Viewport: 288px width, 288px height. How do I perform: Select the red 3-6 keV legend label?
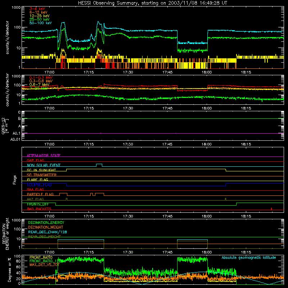[37, 9]
